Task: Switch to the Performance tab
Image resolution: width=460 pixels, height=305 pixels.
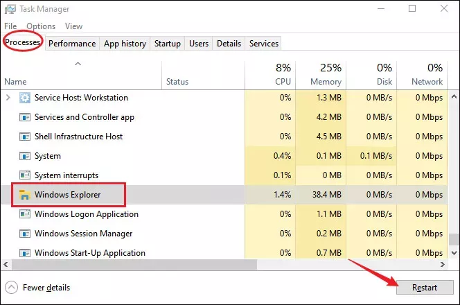Action: click(72, 44)
